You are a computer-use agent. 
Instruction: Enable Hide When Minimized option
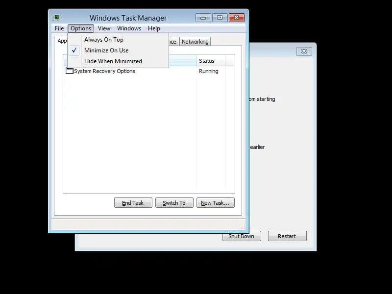tap(118, 61)
